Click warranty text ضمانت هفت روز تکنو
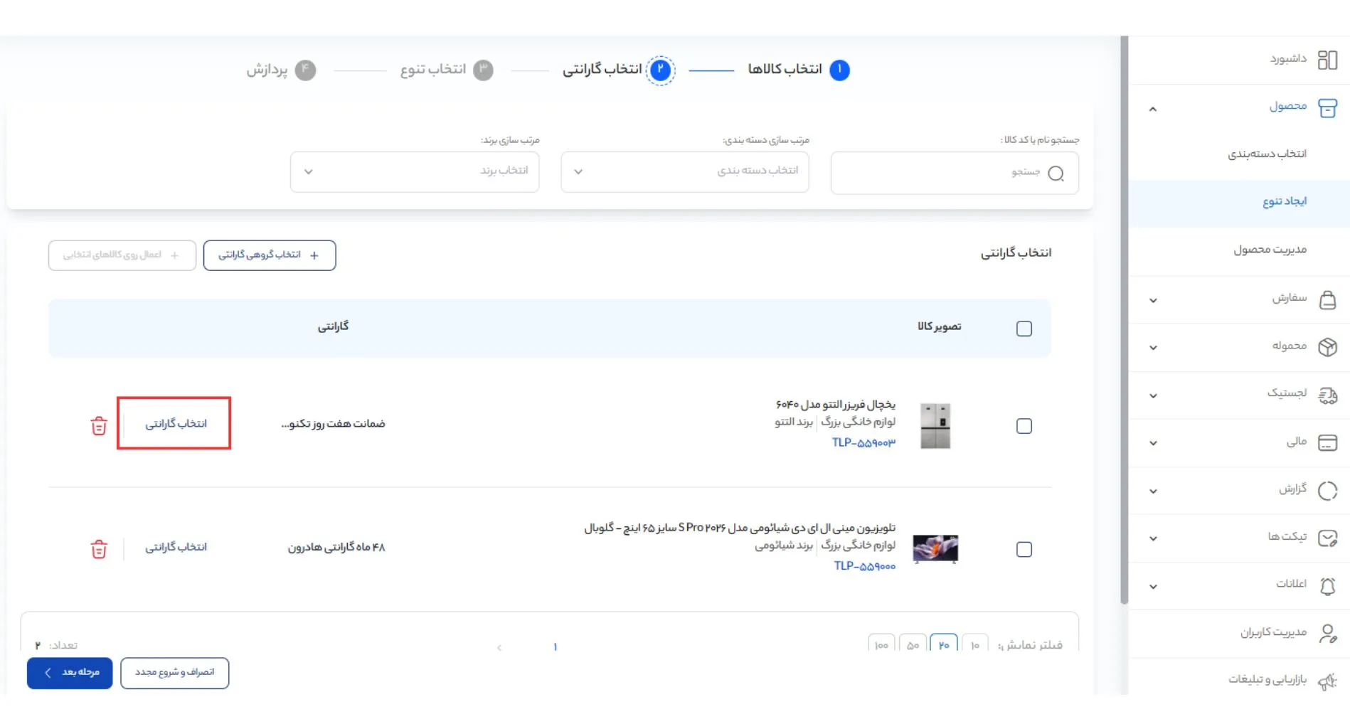The image size is (1350, 724). [x=333, y=424]
